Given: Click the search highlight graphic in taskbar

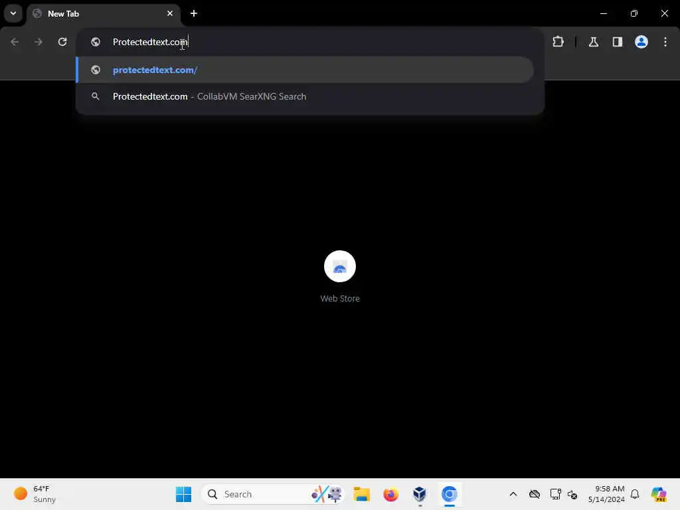Looking at the screenshot, I should coord(327,494).
